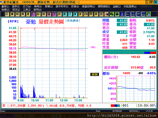
Task: Click the 預測 button
Action: coord(95,74)
